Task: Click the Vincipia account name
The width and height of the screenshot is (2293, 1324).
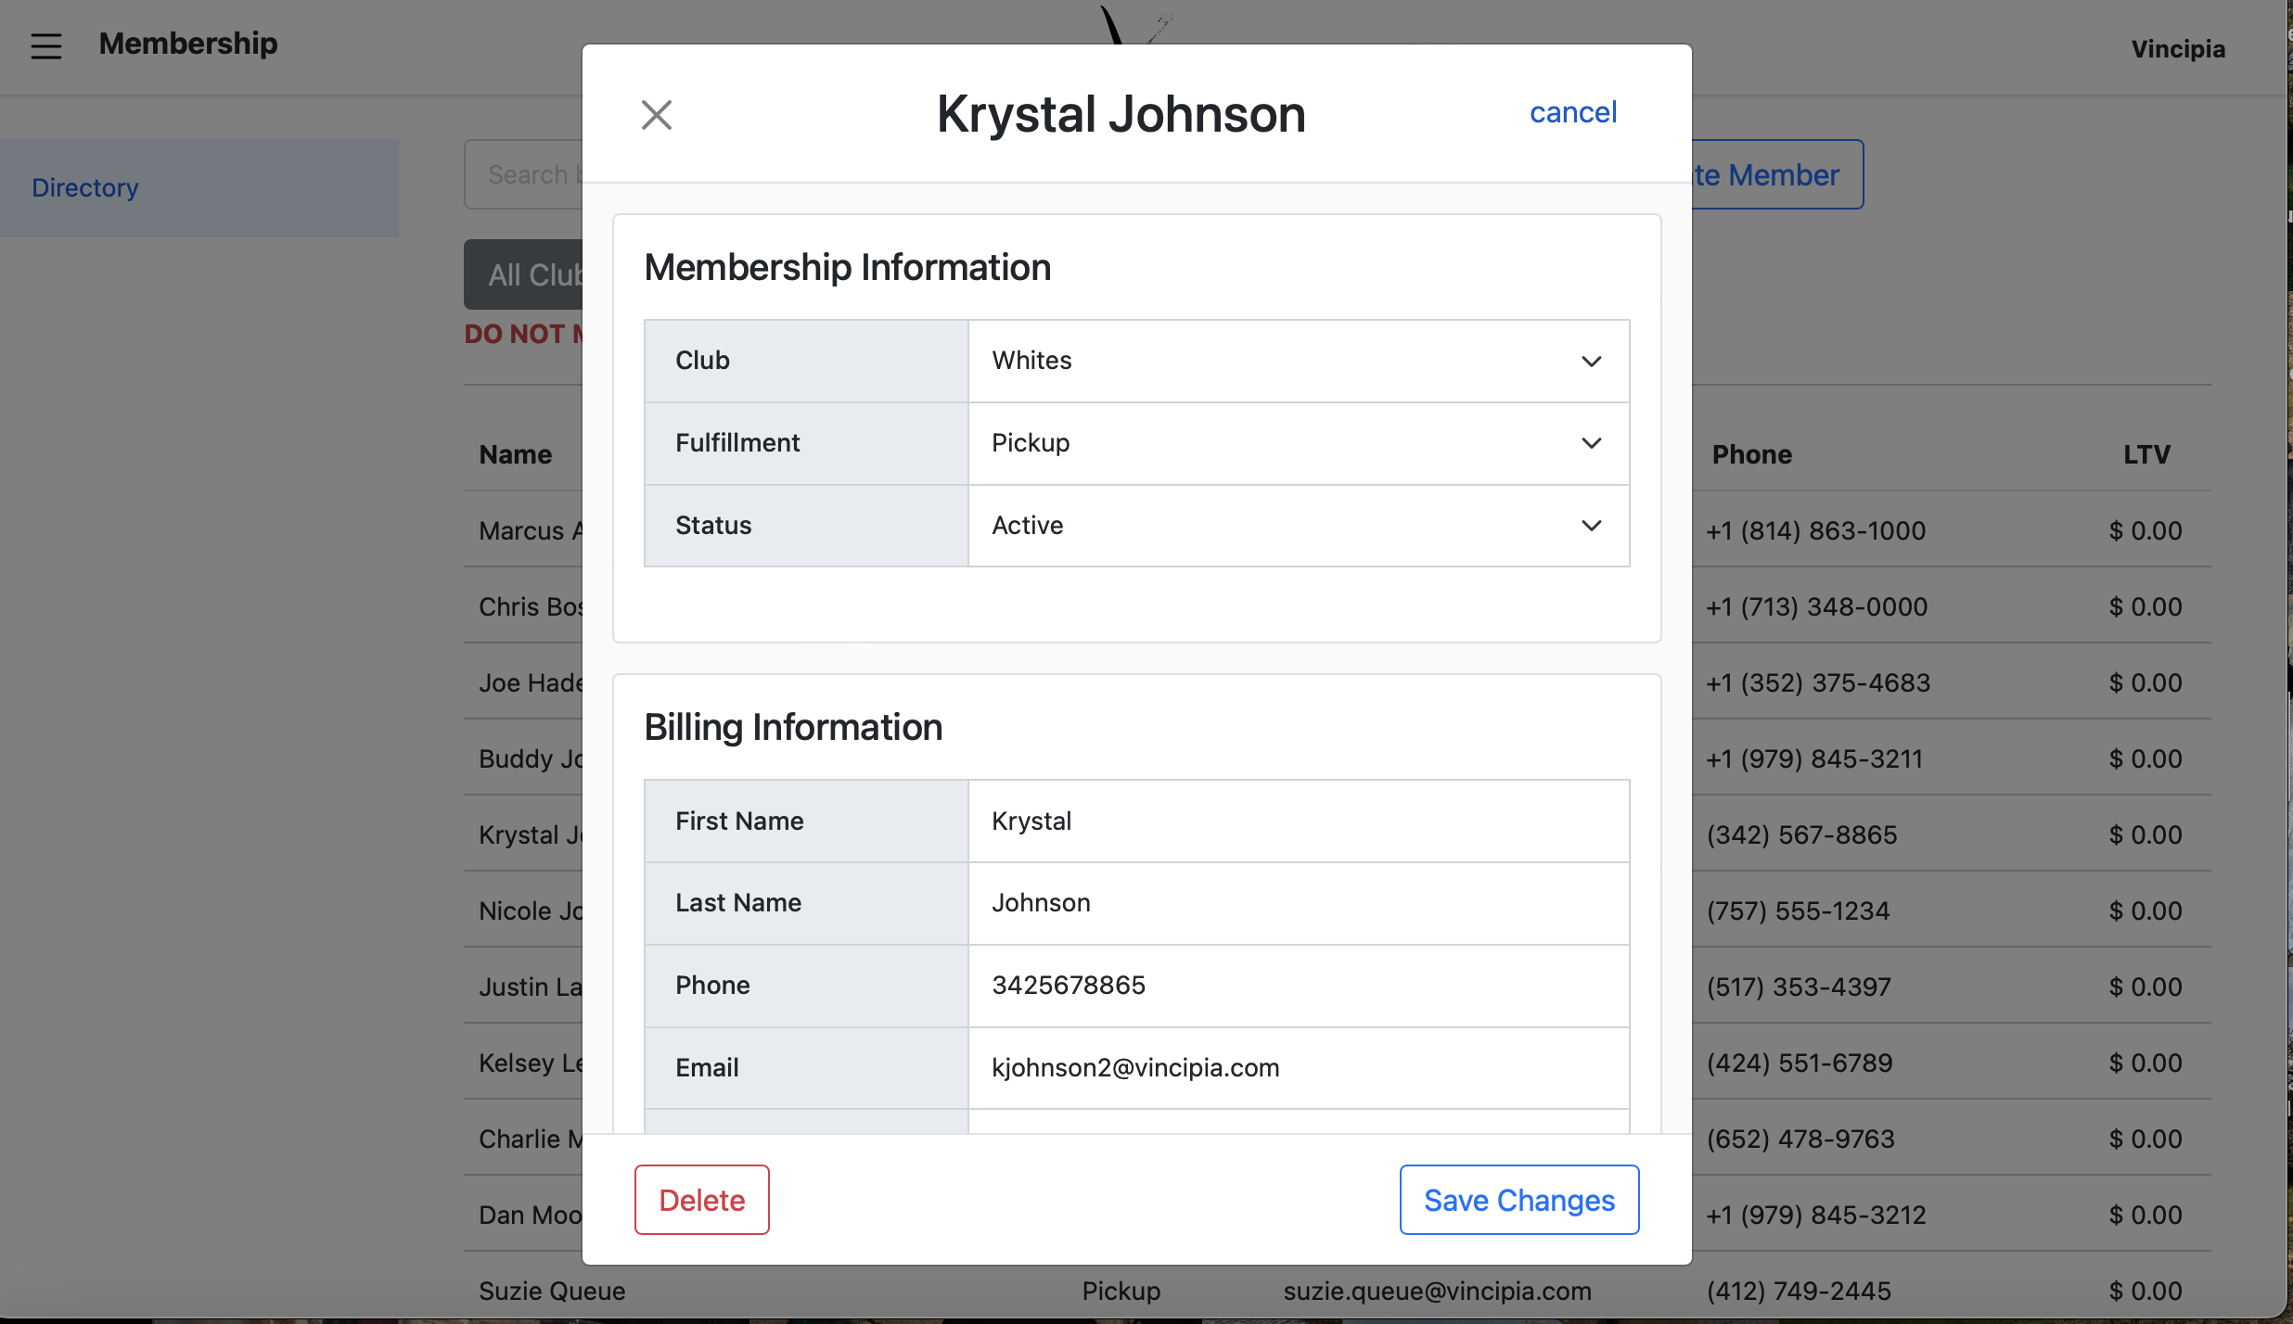Action: [2178, 49]
